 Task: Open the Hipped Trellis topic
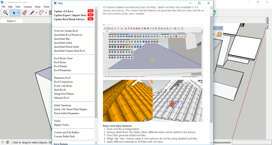point(61,125)
